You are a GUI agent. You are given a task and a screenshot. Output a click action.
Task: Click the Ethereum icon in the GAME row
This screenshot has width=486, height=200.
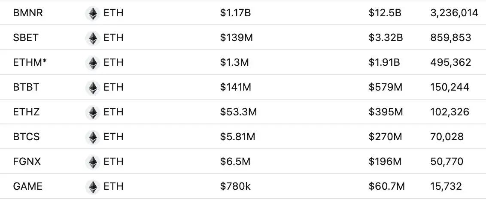92,187
